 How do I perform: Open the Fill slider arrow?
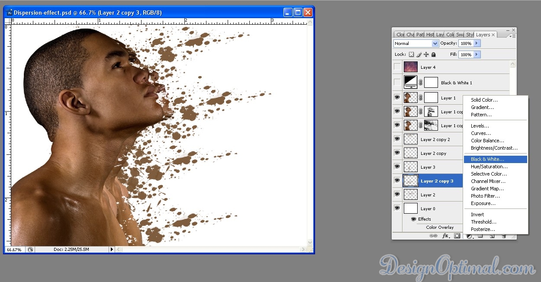477,54
